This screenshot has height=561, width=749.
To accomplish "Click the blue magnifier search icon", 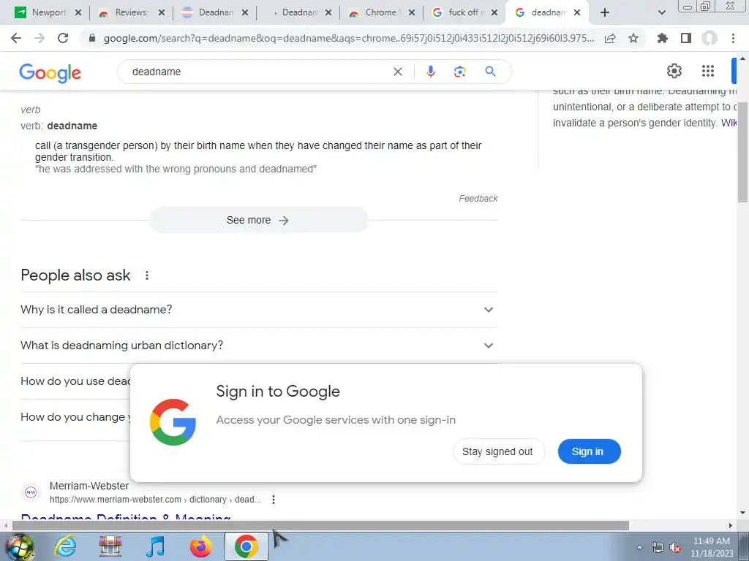I will pos(490,72).
